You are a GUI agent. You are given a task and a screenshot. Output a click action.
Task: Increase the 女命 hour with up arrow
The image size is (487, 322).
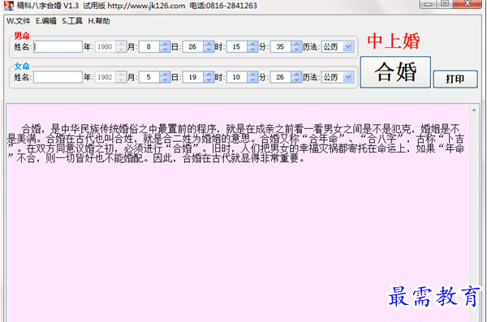click(x=252, y=74)
